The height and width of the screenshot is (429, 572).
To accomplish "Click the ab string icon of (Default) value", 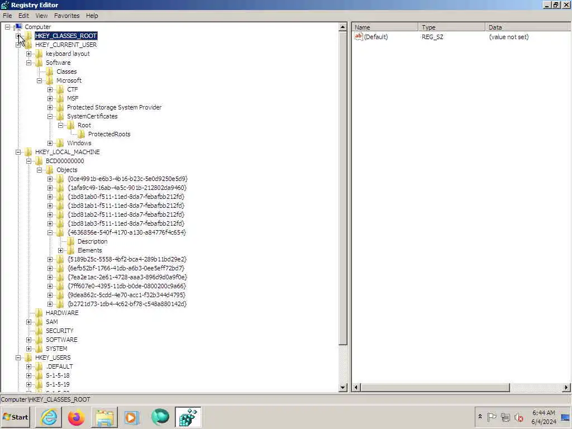I will [x=359, y=36].
